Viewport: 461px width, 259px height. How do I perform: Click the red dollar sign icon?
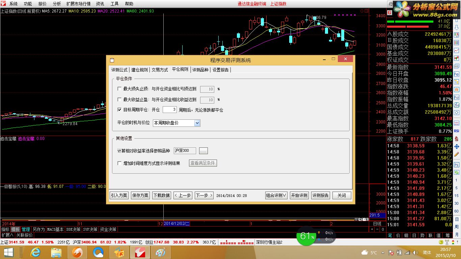pyautogui.click(x=457, y=139)
